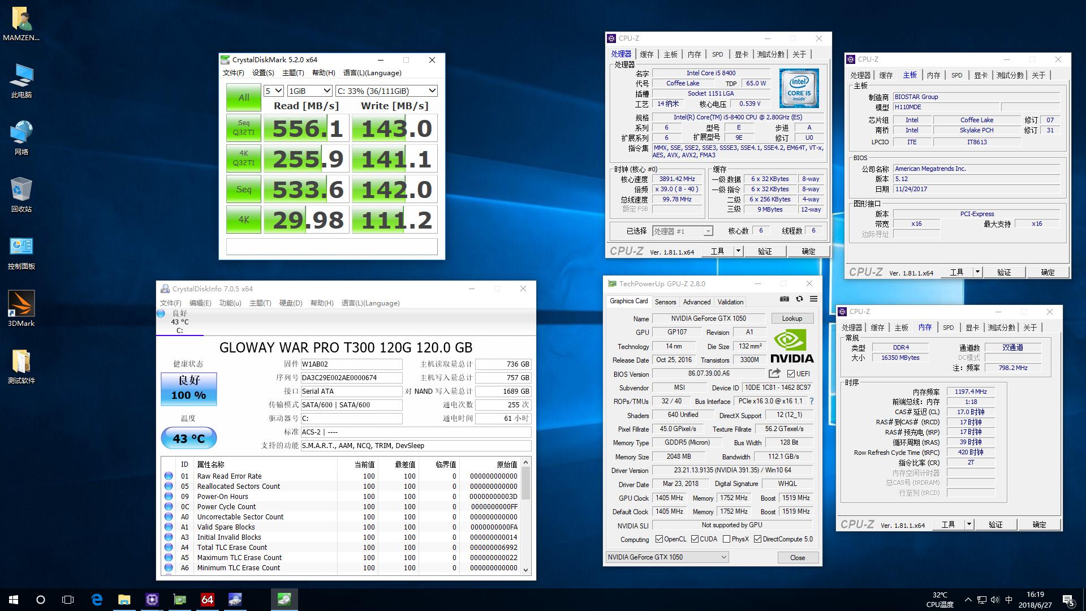This screenshot has height=611, width=1086.
Task: Open the test count dropdown showing 5
Action: click(x=273, y=91)
